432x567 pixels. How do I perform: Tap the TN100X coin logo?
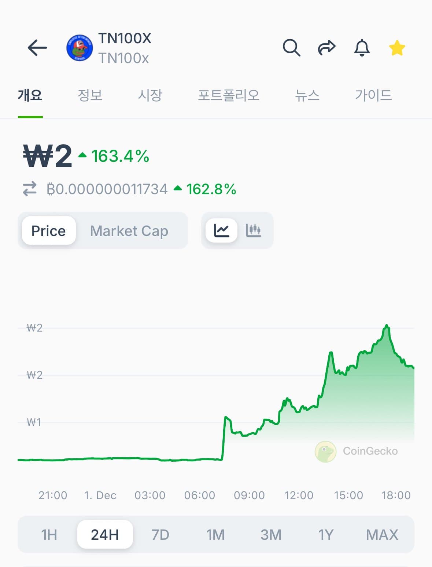pyautogui.click(x=80, y=48)
